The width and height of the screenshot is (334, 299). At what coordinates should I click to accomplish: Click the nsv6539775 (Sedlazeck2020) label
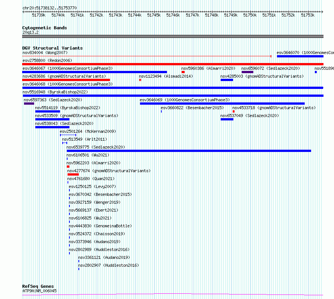tap(96, 147)
